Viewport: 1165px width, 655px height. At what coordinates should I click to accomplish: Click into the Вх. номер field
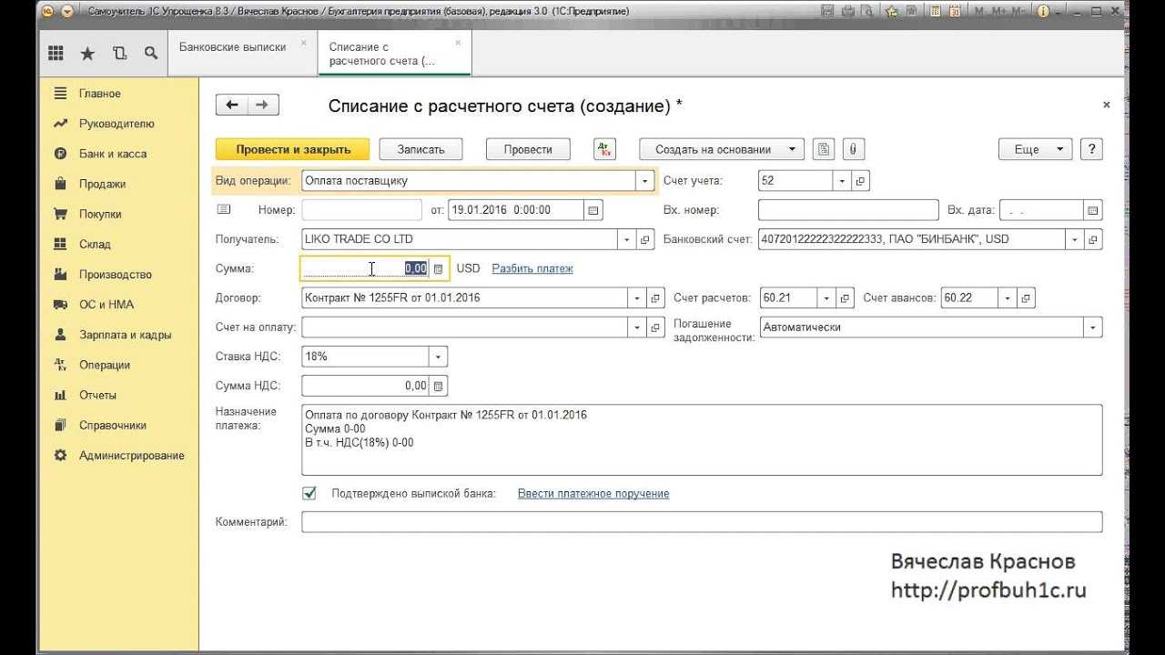[x=848, y=210]
